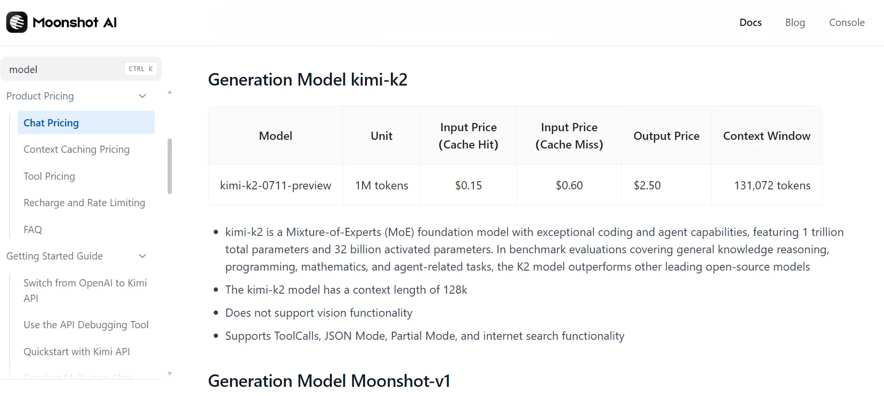
Task: Open Use the API Debugging Tool
Action: click(x=85, y=325)
